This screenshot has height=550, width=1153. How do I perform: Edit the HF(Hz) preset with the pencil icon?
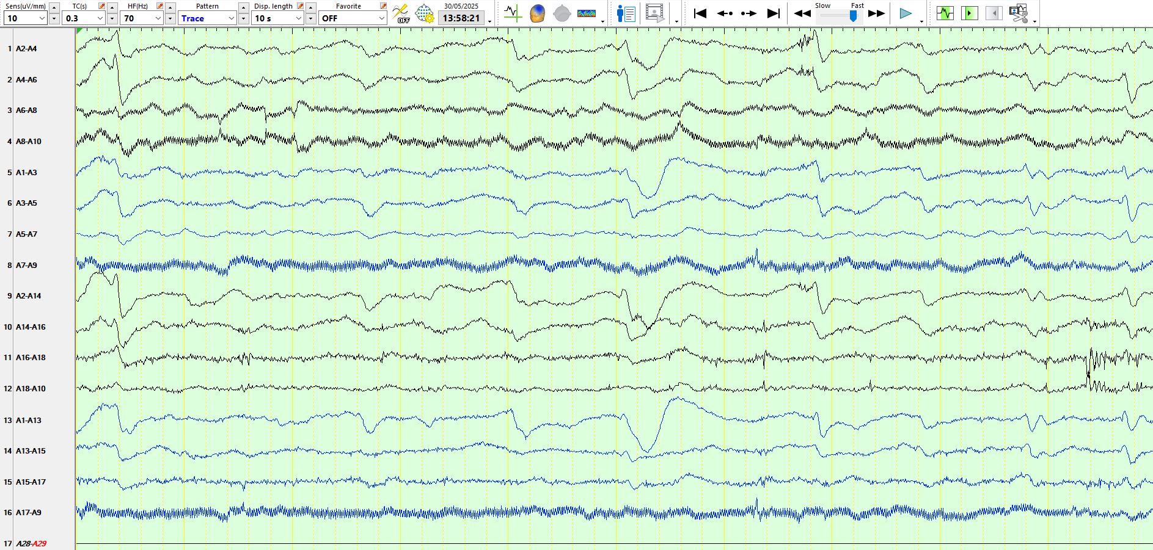(159, 6)
